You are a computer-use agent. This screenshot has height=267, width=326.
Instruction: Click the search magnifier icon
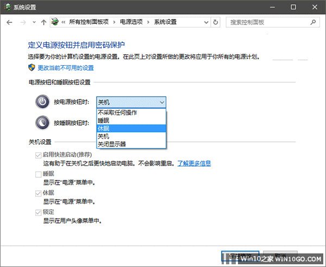313,22
